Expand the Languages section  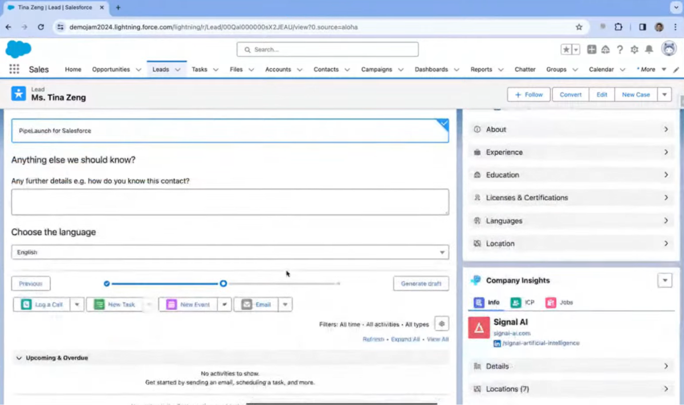[x=571, y=221]
